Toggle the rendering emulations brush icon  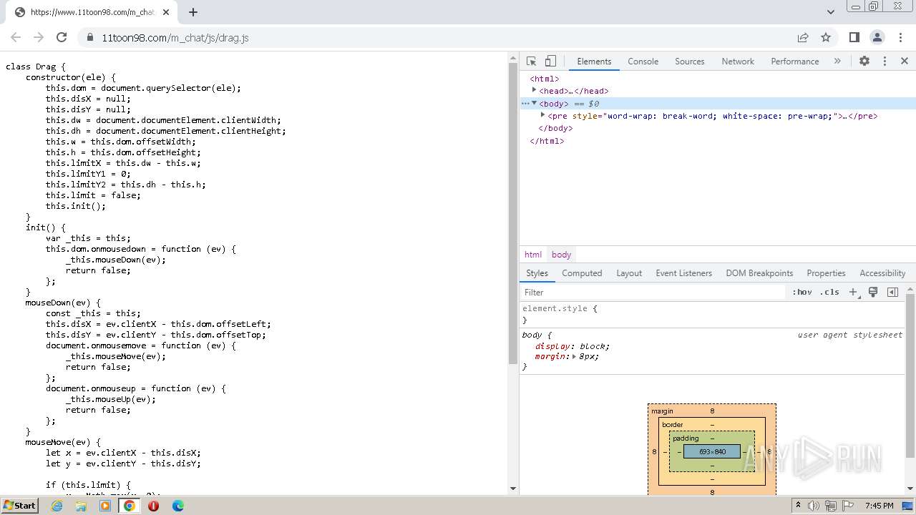[x=873, y=292]
